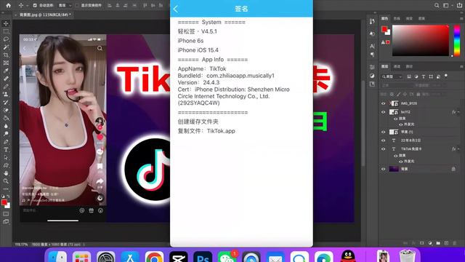Select the Frame tool
This screenshot has width=465, height=262.
point(6,63)
